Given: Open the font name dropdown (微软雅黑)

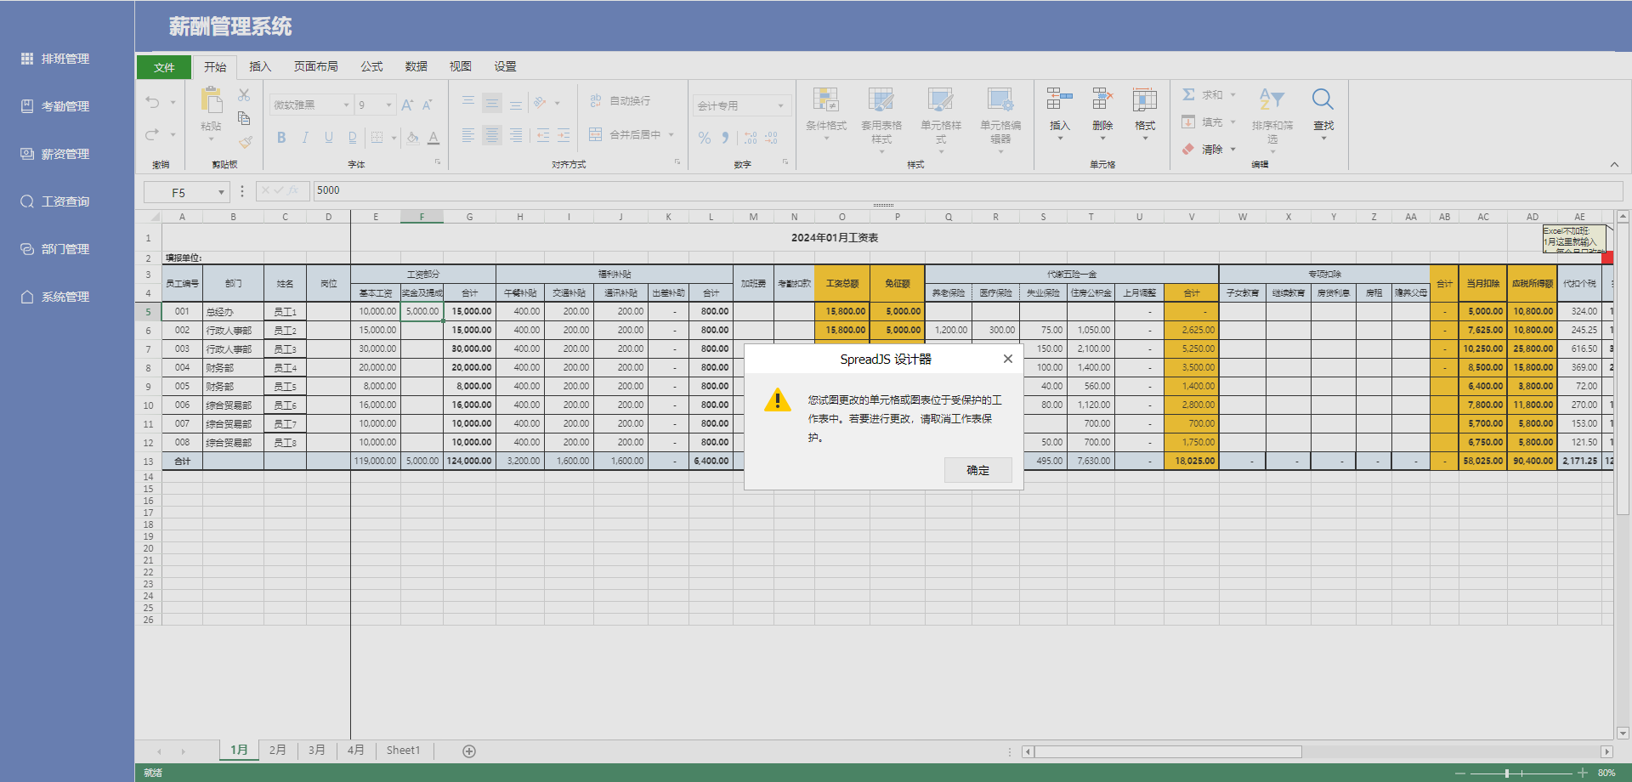Looking at the screenshot, I should (x=346, y=105).
